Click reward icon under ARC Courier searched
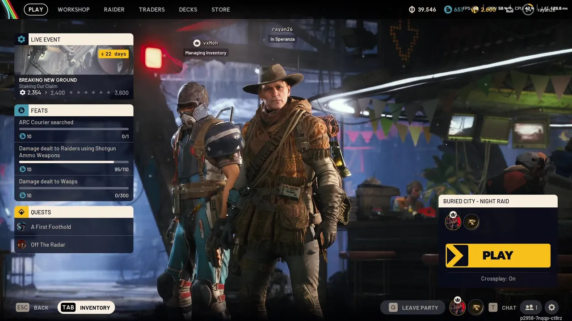Image resolution: width=572 pixels, height=321 pixels. click(22, 136)
